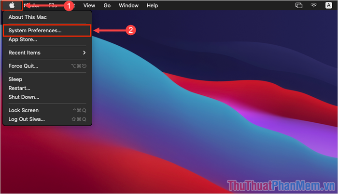Open the Go menu
Viewport: 338px width, 194px height.
pos(107,5)
